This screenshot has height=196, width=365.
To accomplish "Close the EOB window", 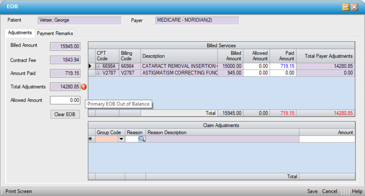I will pyautogui.click(x=355, y=7).
